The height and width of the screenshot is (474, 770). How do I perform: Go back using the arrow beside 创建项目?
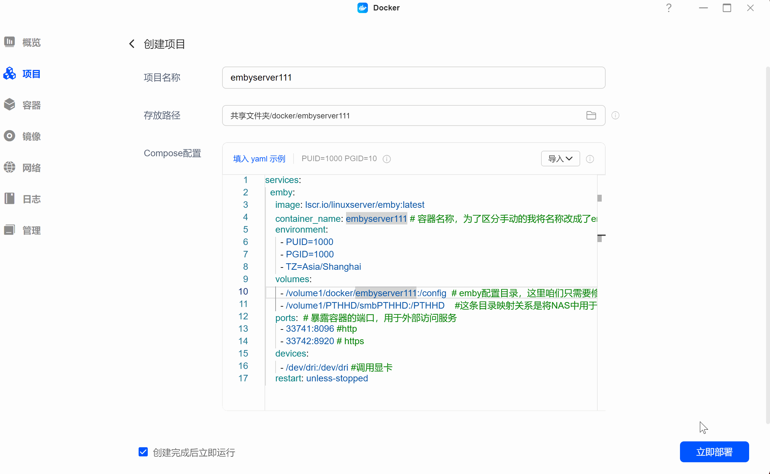point(132,44)
